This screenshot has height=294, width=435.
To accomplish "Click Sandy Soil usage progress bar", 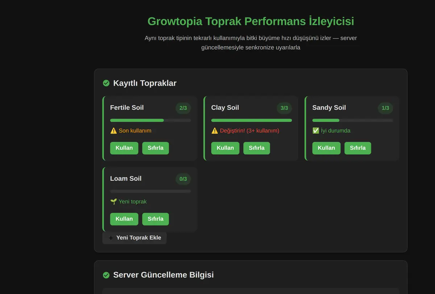I will pyautogui.click(x=353, y=120).
